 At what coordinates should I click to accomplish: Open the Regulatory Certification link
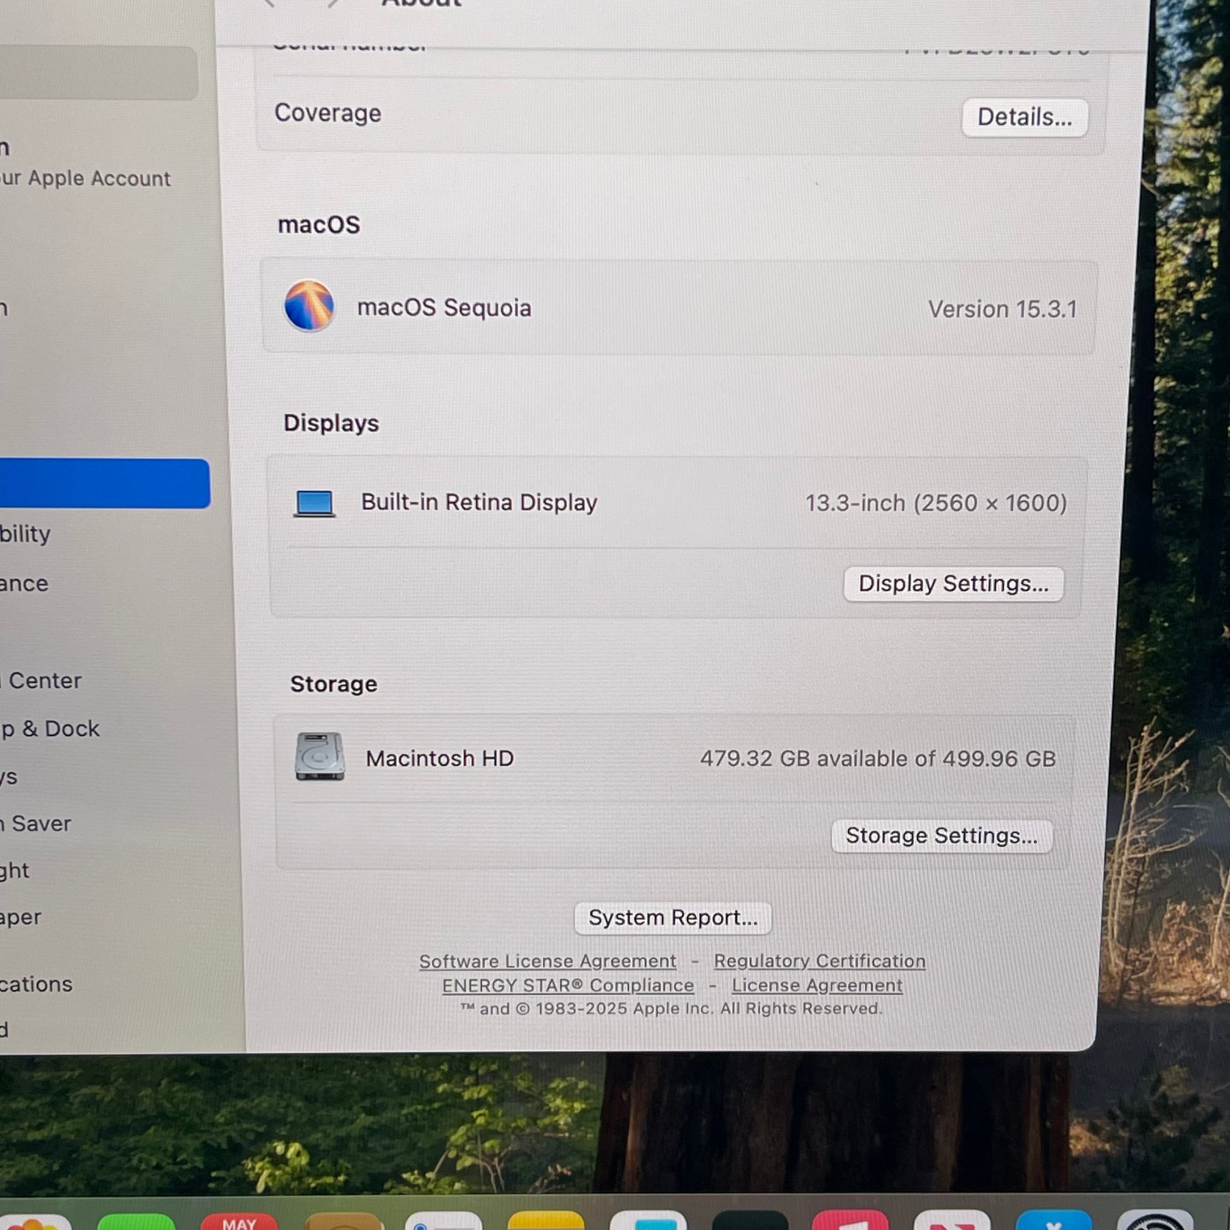coord(819,961)
